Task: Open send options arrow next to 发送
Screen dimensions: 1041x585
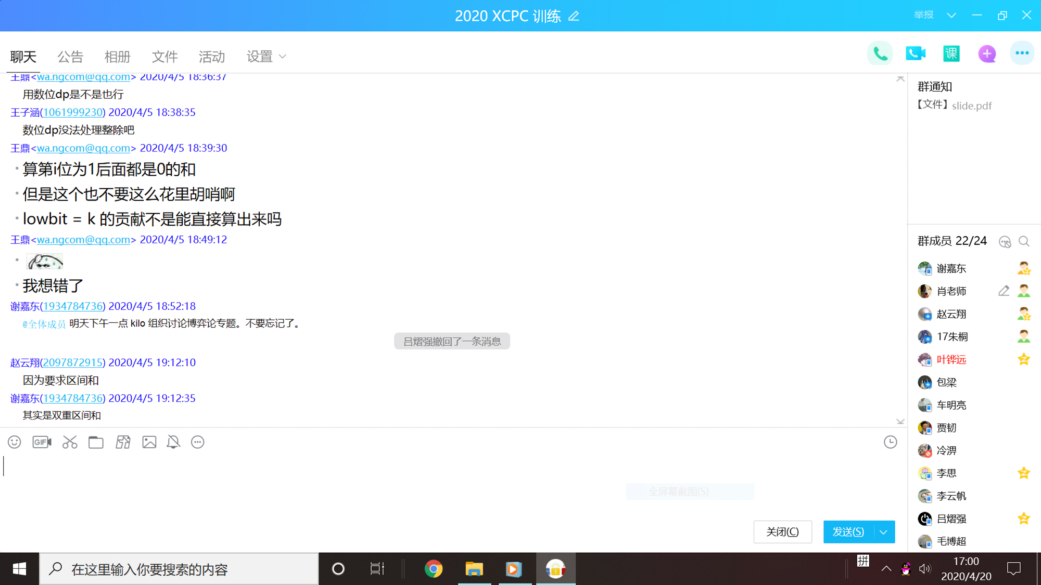Action: point(884,532)
